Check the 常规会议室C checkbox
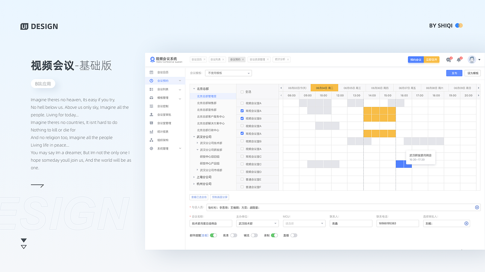485x272 pixels. (x=242, y=156)
